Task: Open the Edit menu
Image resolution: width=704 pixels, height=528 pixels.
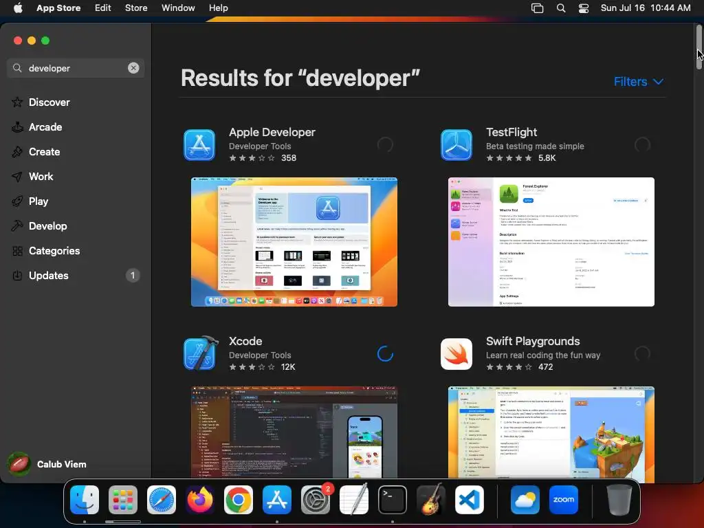Action: pos(103,8)
